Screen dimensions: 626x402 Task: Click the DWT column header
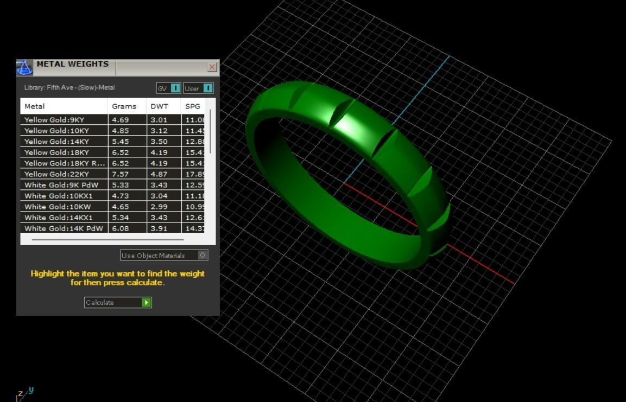(163, 106)
